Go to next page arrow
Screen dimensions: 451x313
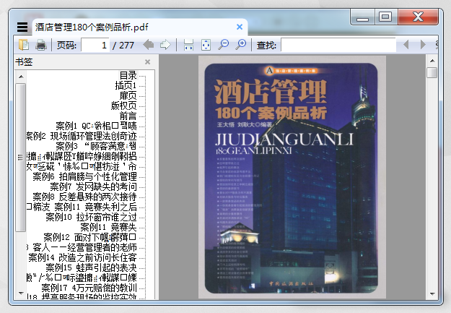(165, 46)
